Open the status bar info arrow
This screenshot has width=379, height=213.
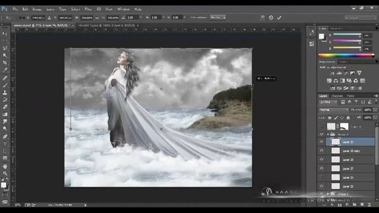tap(85, 205)
